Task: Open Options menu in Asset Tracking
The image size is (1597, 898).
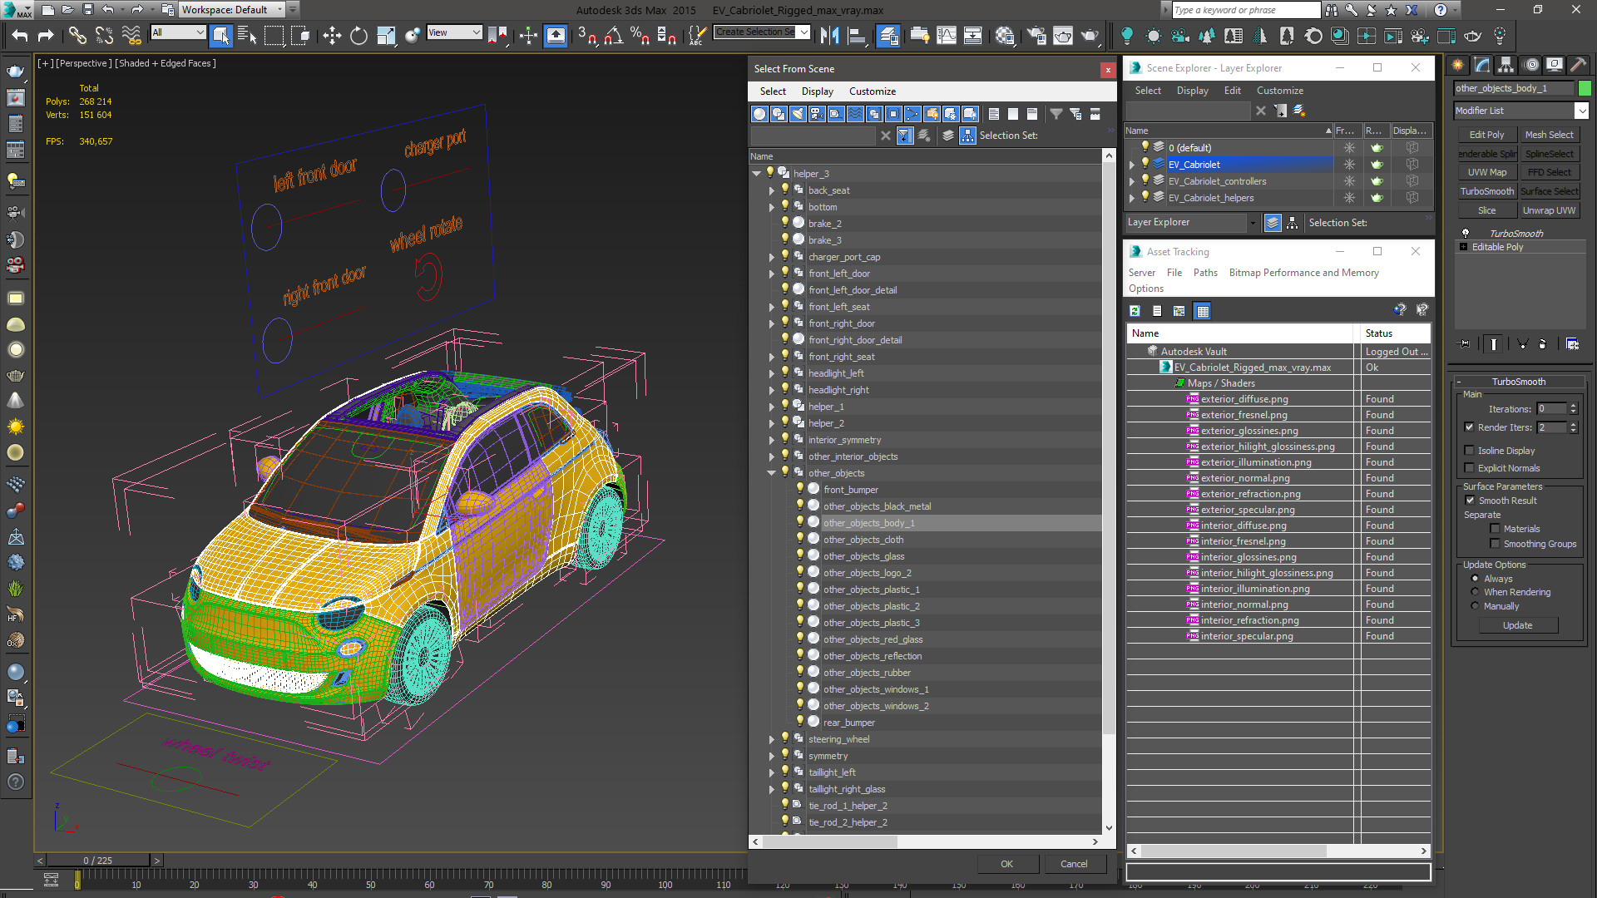Action: [1145, 289]
